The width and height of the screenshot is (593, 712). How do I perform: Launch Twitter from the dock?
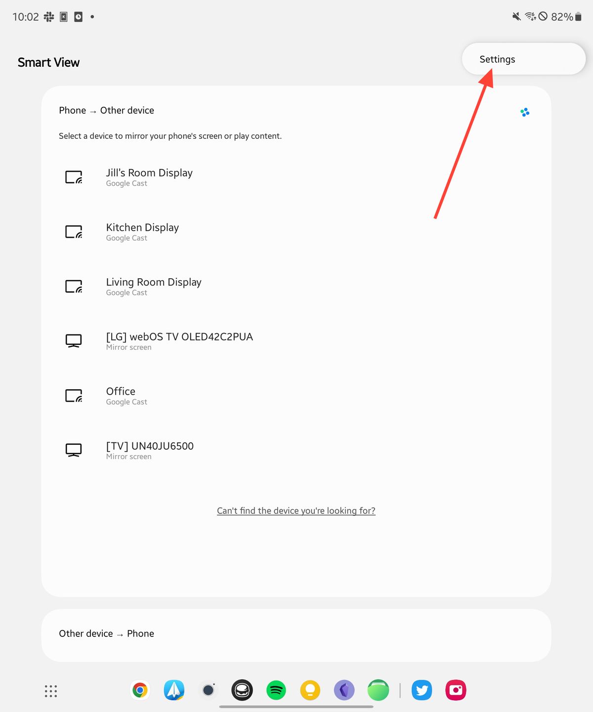click(x=422, y=690)
